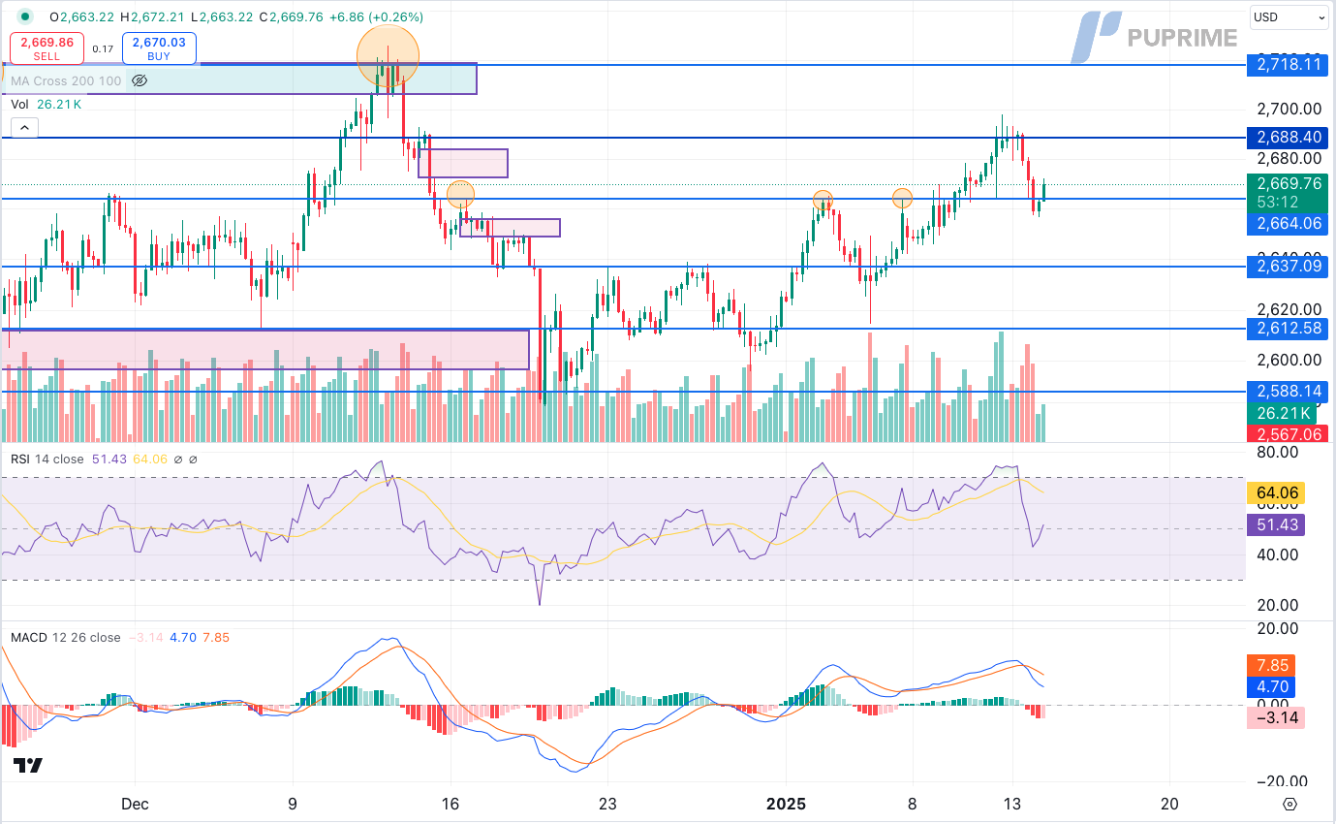
Task: Click the 23 date label on time axis
Action: click(607, 804)
